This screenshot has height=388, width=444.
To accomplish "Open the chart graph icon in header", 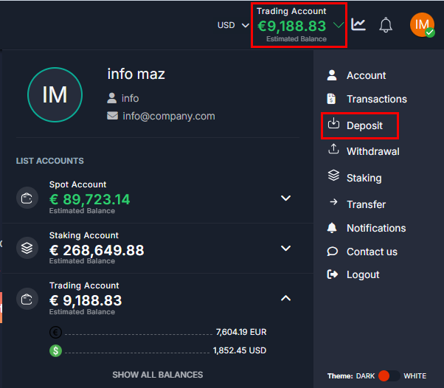I will (358, 24).
